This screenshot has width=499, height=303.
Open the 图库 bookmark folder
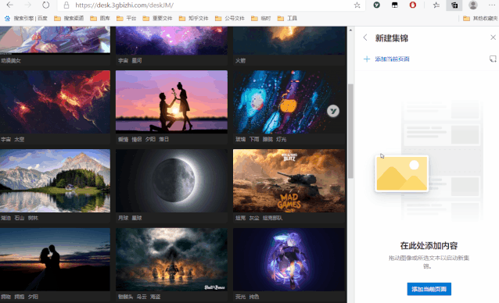click(100, 19)
